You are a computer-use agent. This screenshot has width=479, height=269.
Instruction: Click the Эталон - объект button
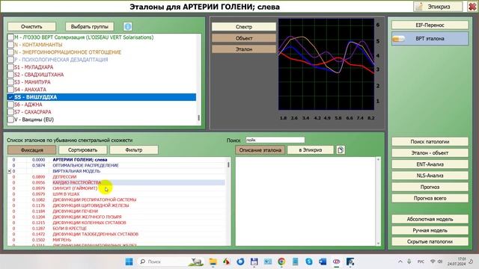(x=430, y=152)
